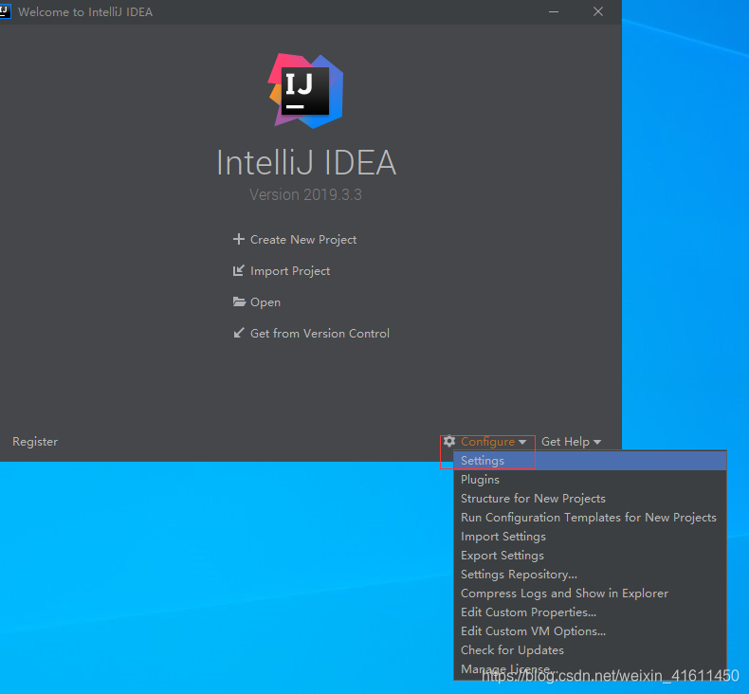Select Run Configuration Templates for New Projects
The height and width of the screenshot is (694, 749).
click(x=590, y=518)
